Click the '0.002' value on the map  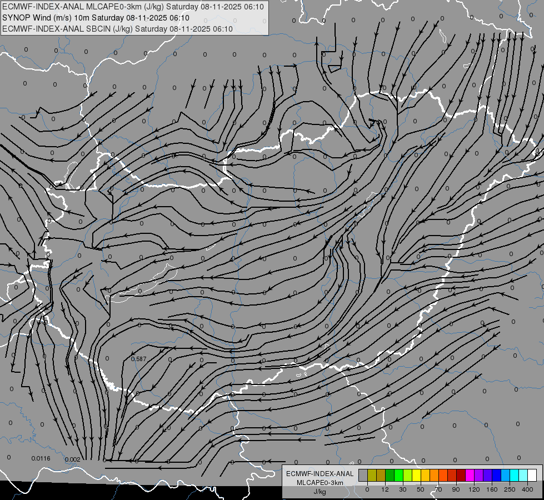click(73, 459)
